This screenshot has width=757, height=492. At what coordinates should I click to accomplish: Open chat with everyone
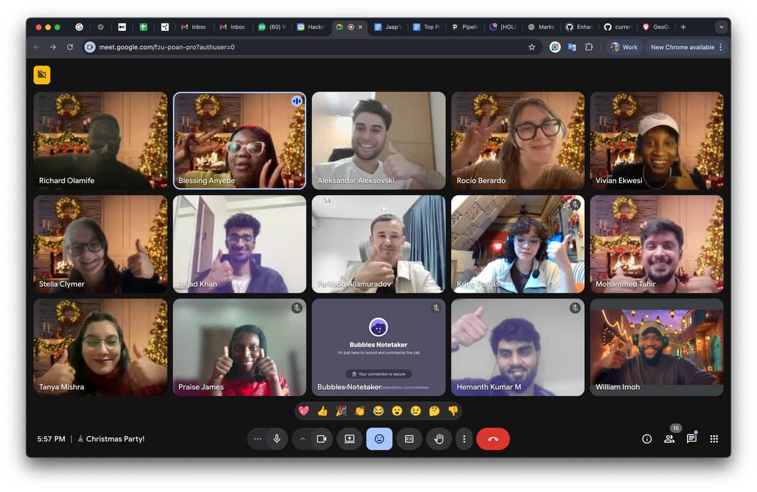click(691, 439)
